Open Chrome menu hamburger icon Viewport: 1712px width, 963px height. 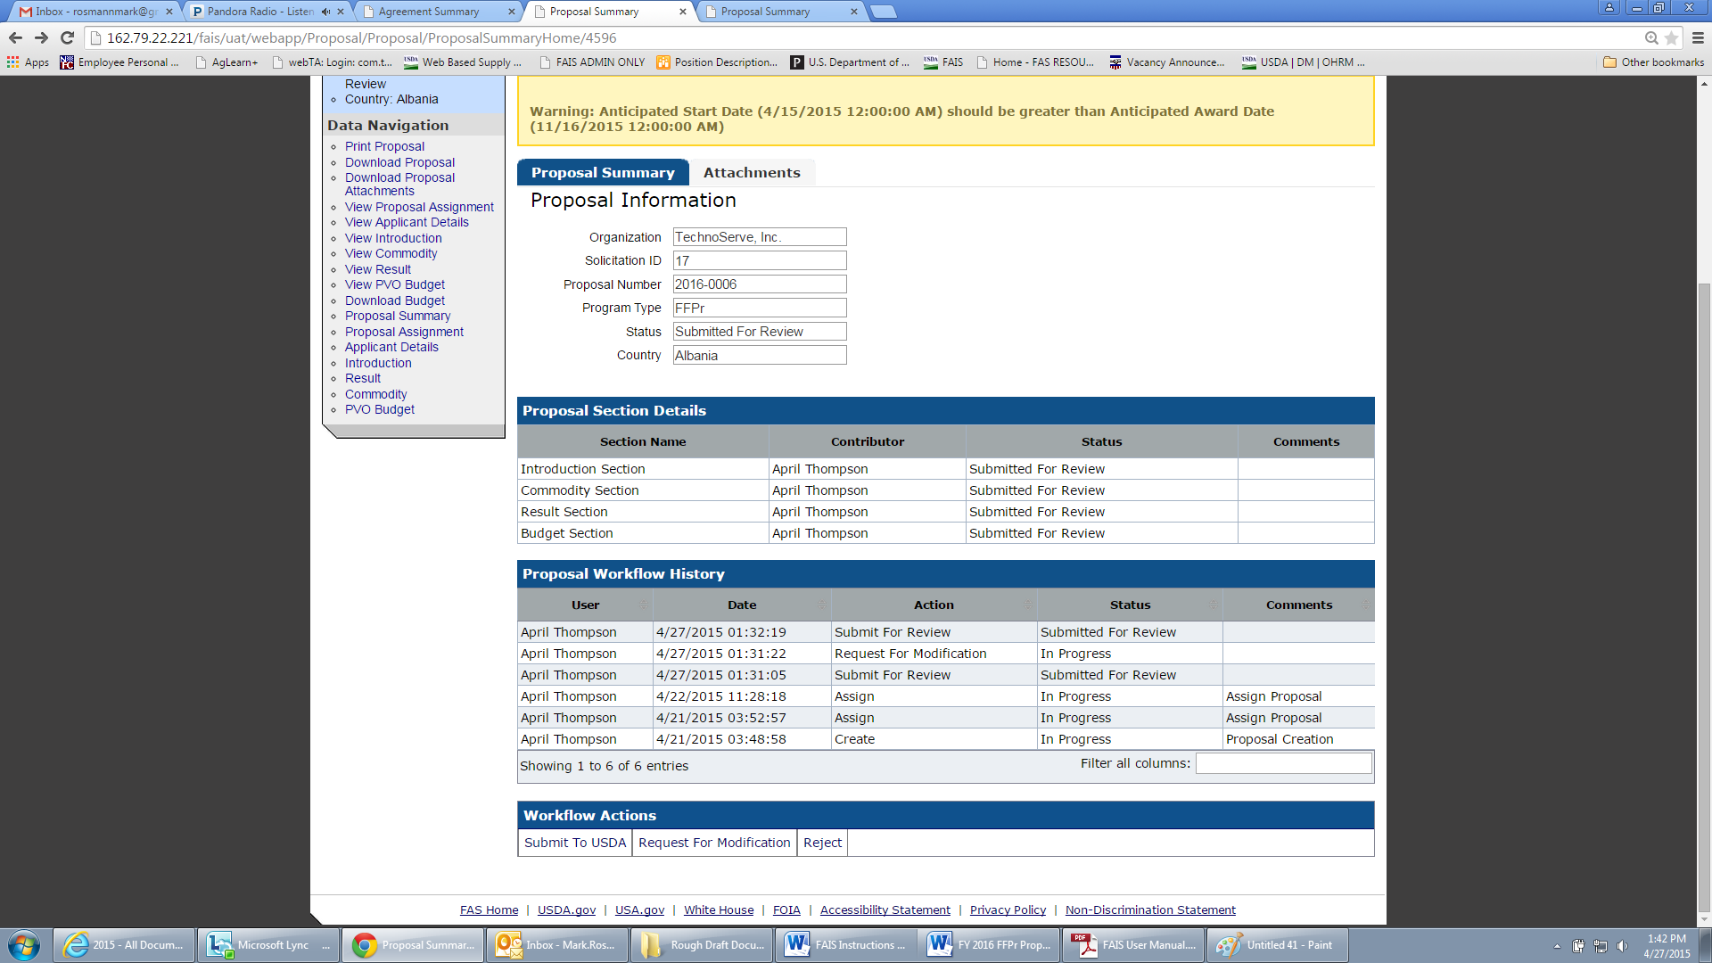click(x=1698, y=37)
